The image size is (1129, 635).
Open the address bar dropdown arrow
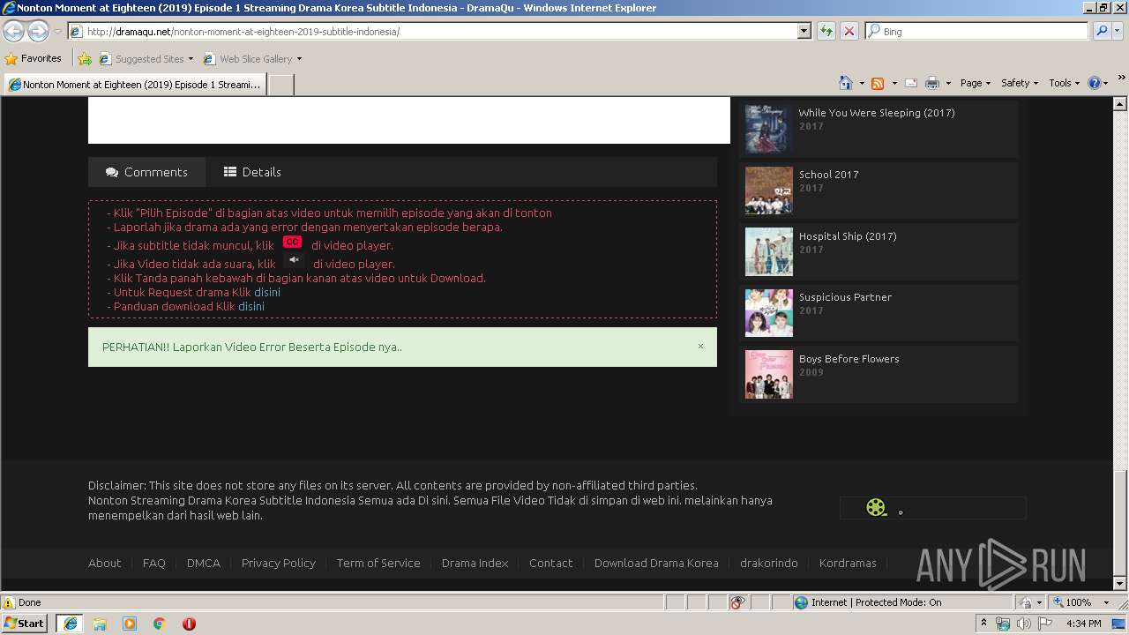click(x=804, y=31)
